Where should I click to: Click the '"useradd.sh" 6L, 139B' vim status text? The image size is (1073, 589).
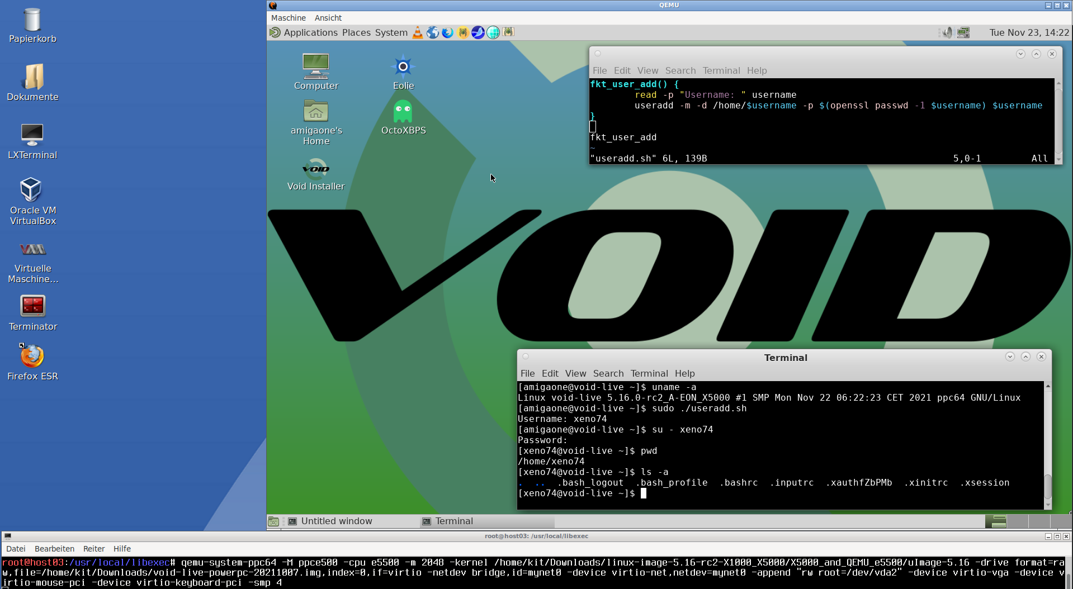649,159
